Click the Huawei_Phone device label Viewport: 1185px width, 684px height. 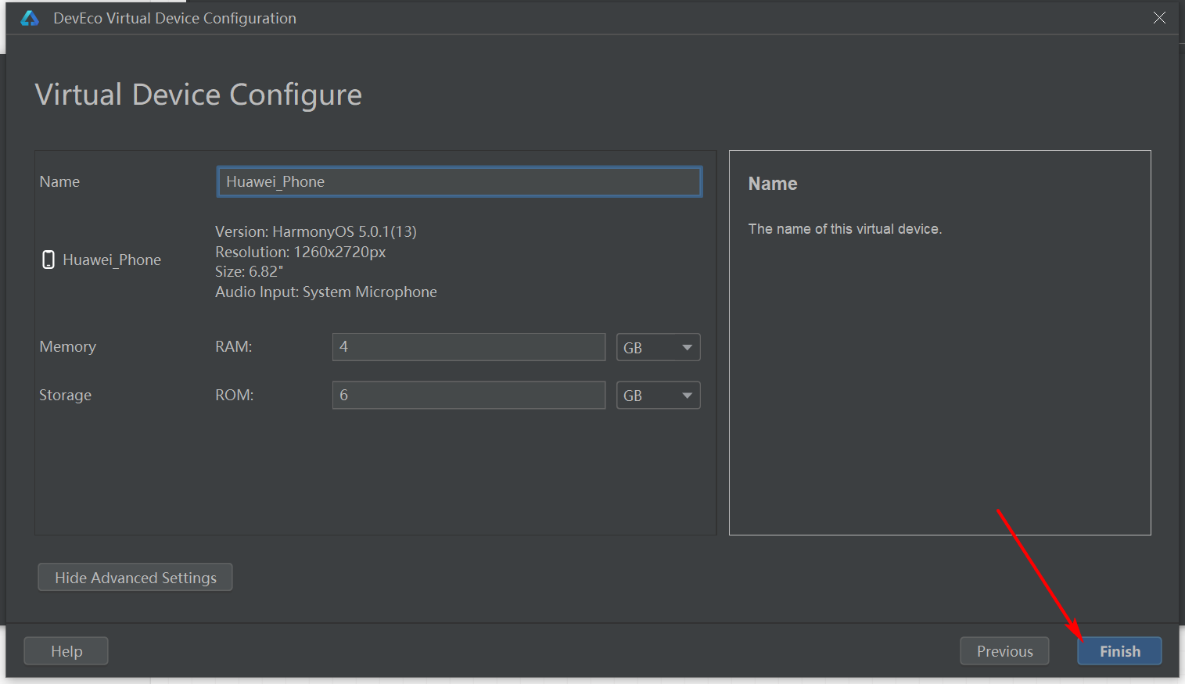[112, 260]
